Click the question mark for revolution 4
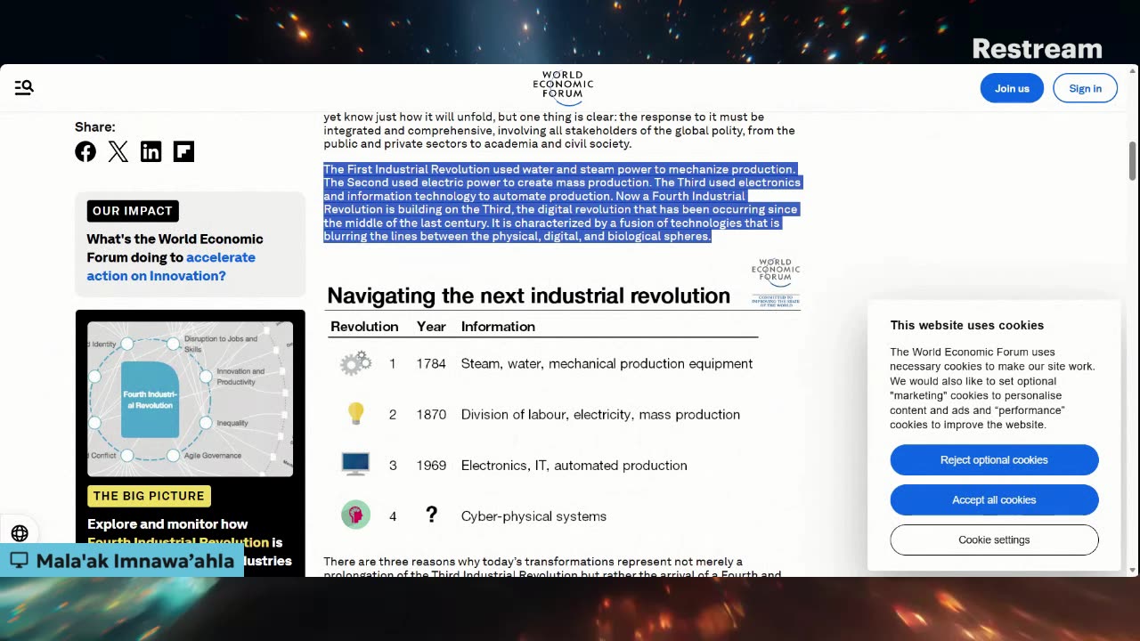The height and width of the screenshot is (641, 1140). [431, 515]
